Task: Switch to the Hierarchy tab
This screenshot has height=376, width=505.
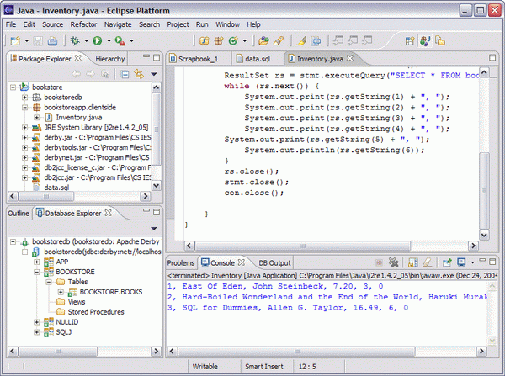Action: pyautogui.click(x=109, y=59)
